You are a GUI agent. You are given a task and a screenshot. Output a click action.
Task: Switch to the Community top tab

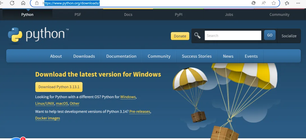[x=279, y=14]
